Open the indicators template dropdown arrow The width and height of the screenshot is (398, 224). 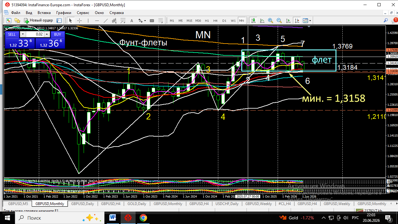point(310,21)
